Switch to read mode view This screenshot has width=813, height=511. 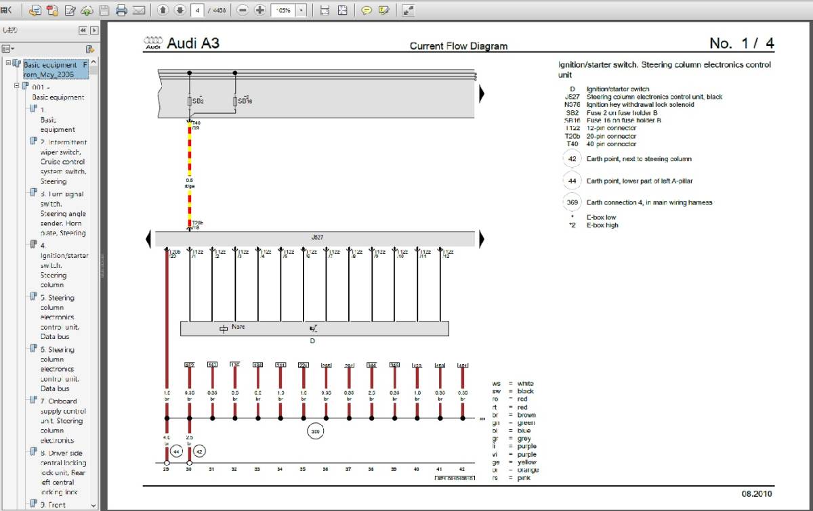tap(408, 10)
